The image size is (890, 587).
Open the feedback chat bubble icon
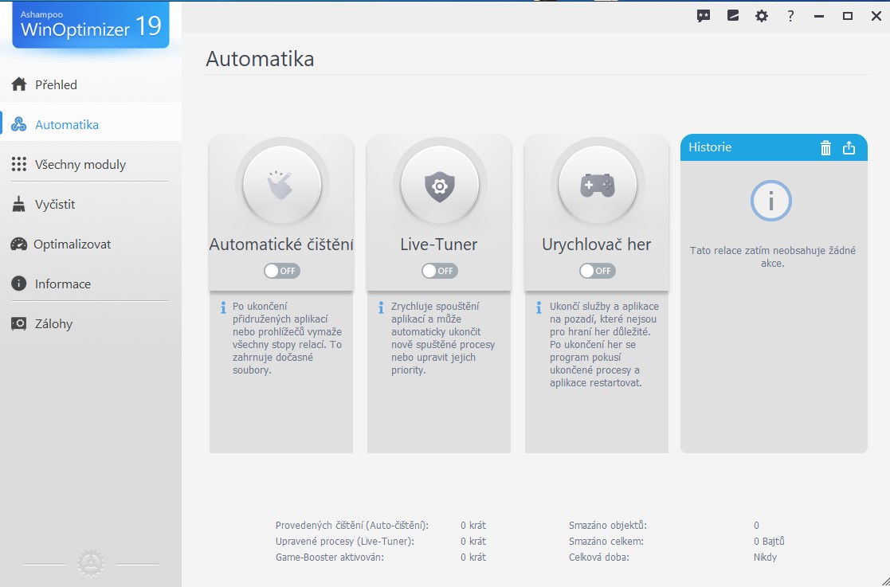[x=704, y=16]
